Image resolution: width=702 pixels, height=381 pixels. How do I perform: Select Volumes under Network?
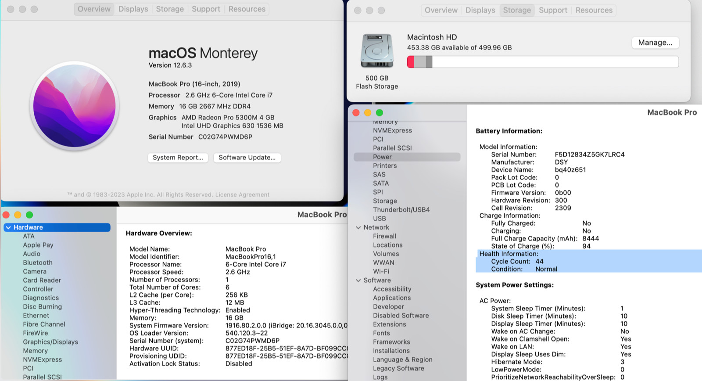(386, 254)
